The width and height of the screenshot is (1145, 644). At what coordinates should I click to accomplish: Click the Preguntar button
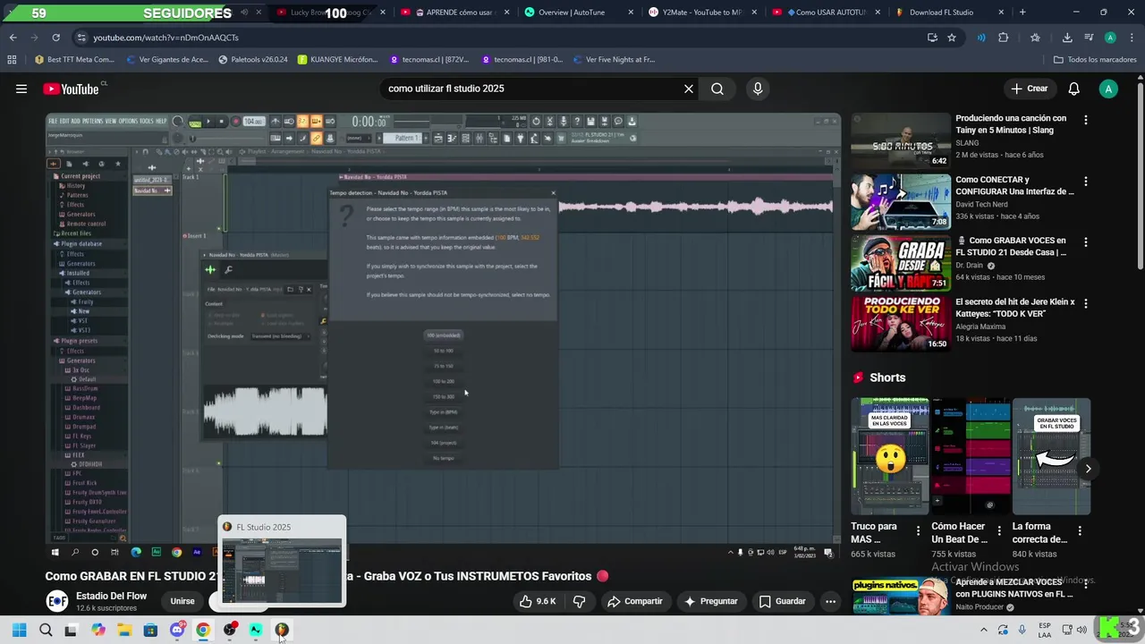[710, 601]
